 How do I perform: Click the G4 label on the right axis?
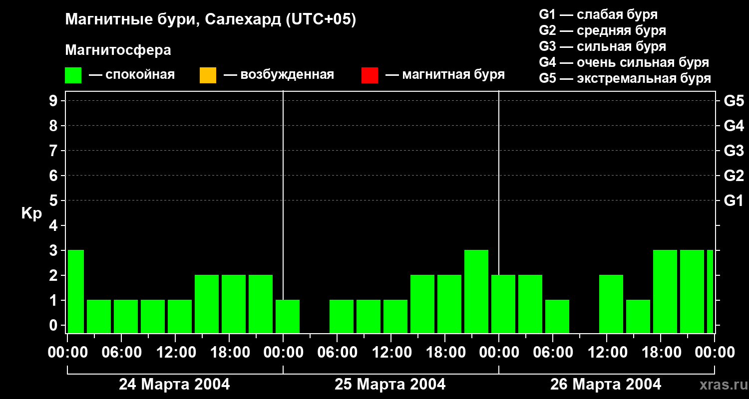[734, 126]
